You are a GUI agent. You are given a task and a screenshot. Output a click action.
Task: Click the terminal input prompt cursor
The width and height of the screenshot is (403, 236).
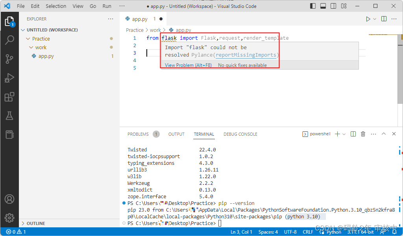(x=220, y=223)
